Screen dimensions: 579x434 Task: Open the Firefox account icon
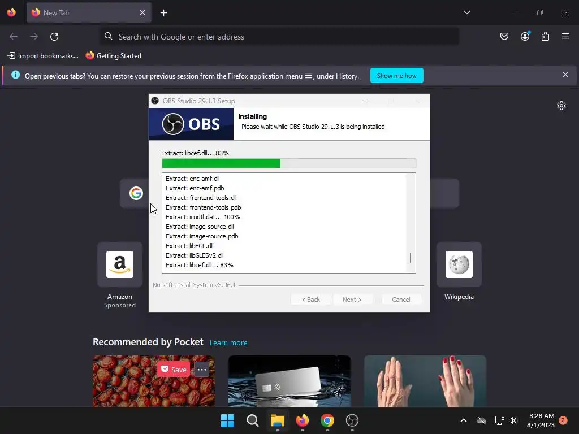[x=525, y=36]
